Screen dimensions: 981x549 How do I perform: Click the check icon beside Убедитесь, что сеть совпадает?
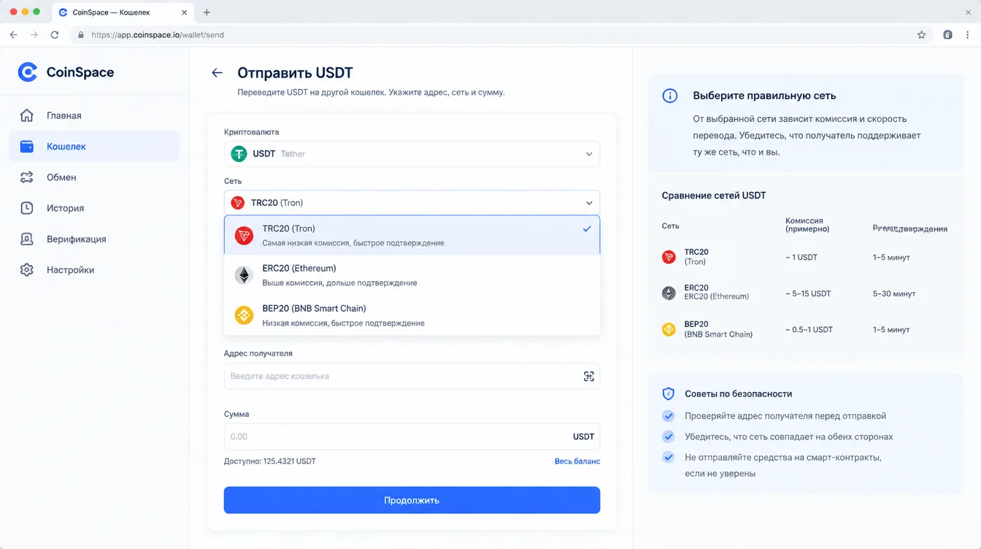668,437
